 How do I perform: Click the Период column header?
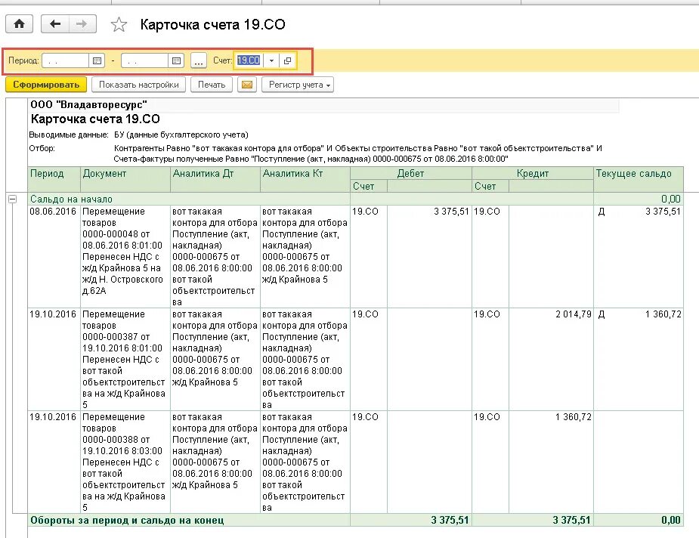(54, 180)
